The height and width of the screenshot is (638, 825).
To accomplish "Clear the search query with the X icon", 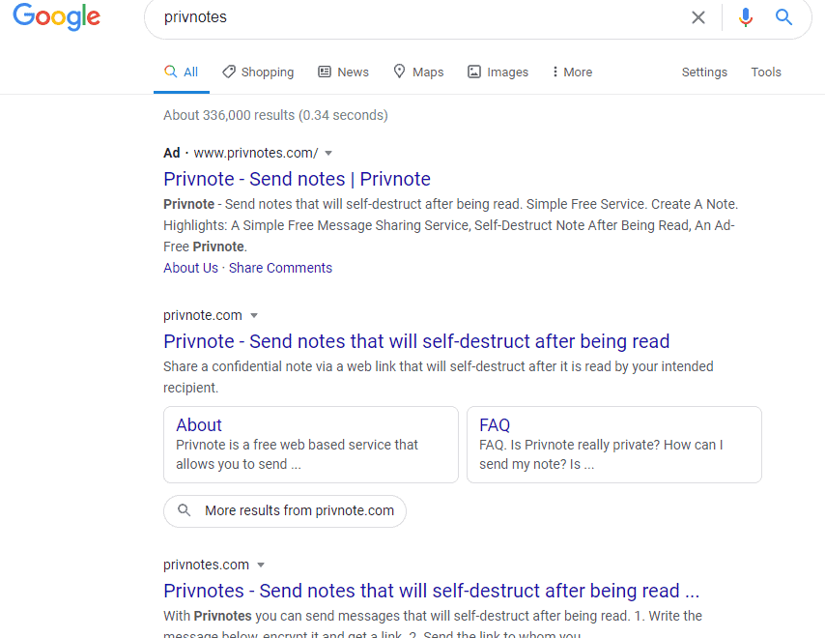I will [698, 17].
